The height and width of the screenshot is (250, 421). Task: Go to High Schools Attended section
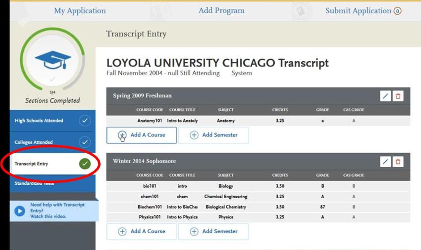coord(53,121)
